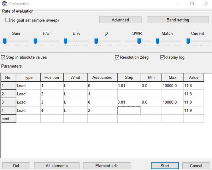Open the Element edit button
The height and width of the screenshot is (170, 212).
(108, 166)
